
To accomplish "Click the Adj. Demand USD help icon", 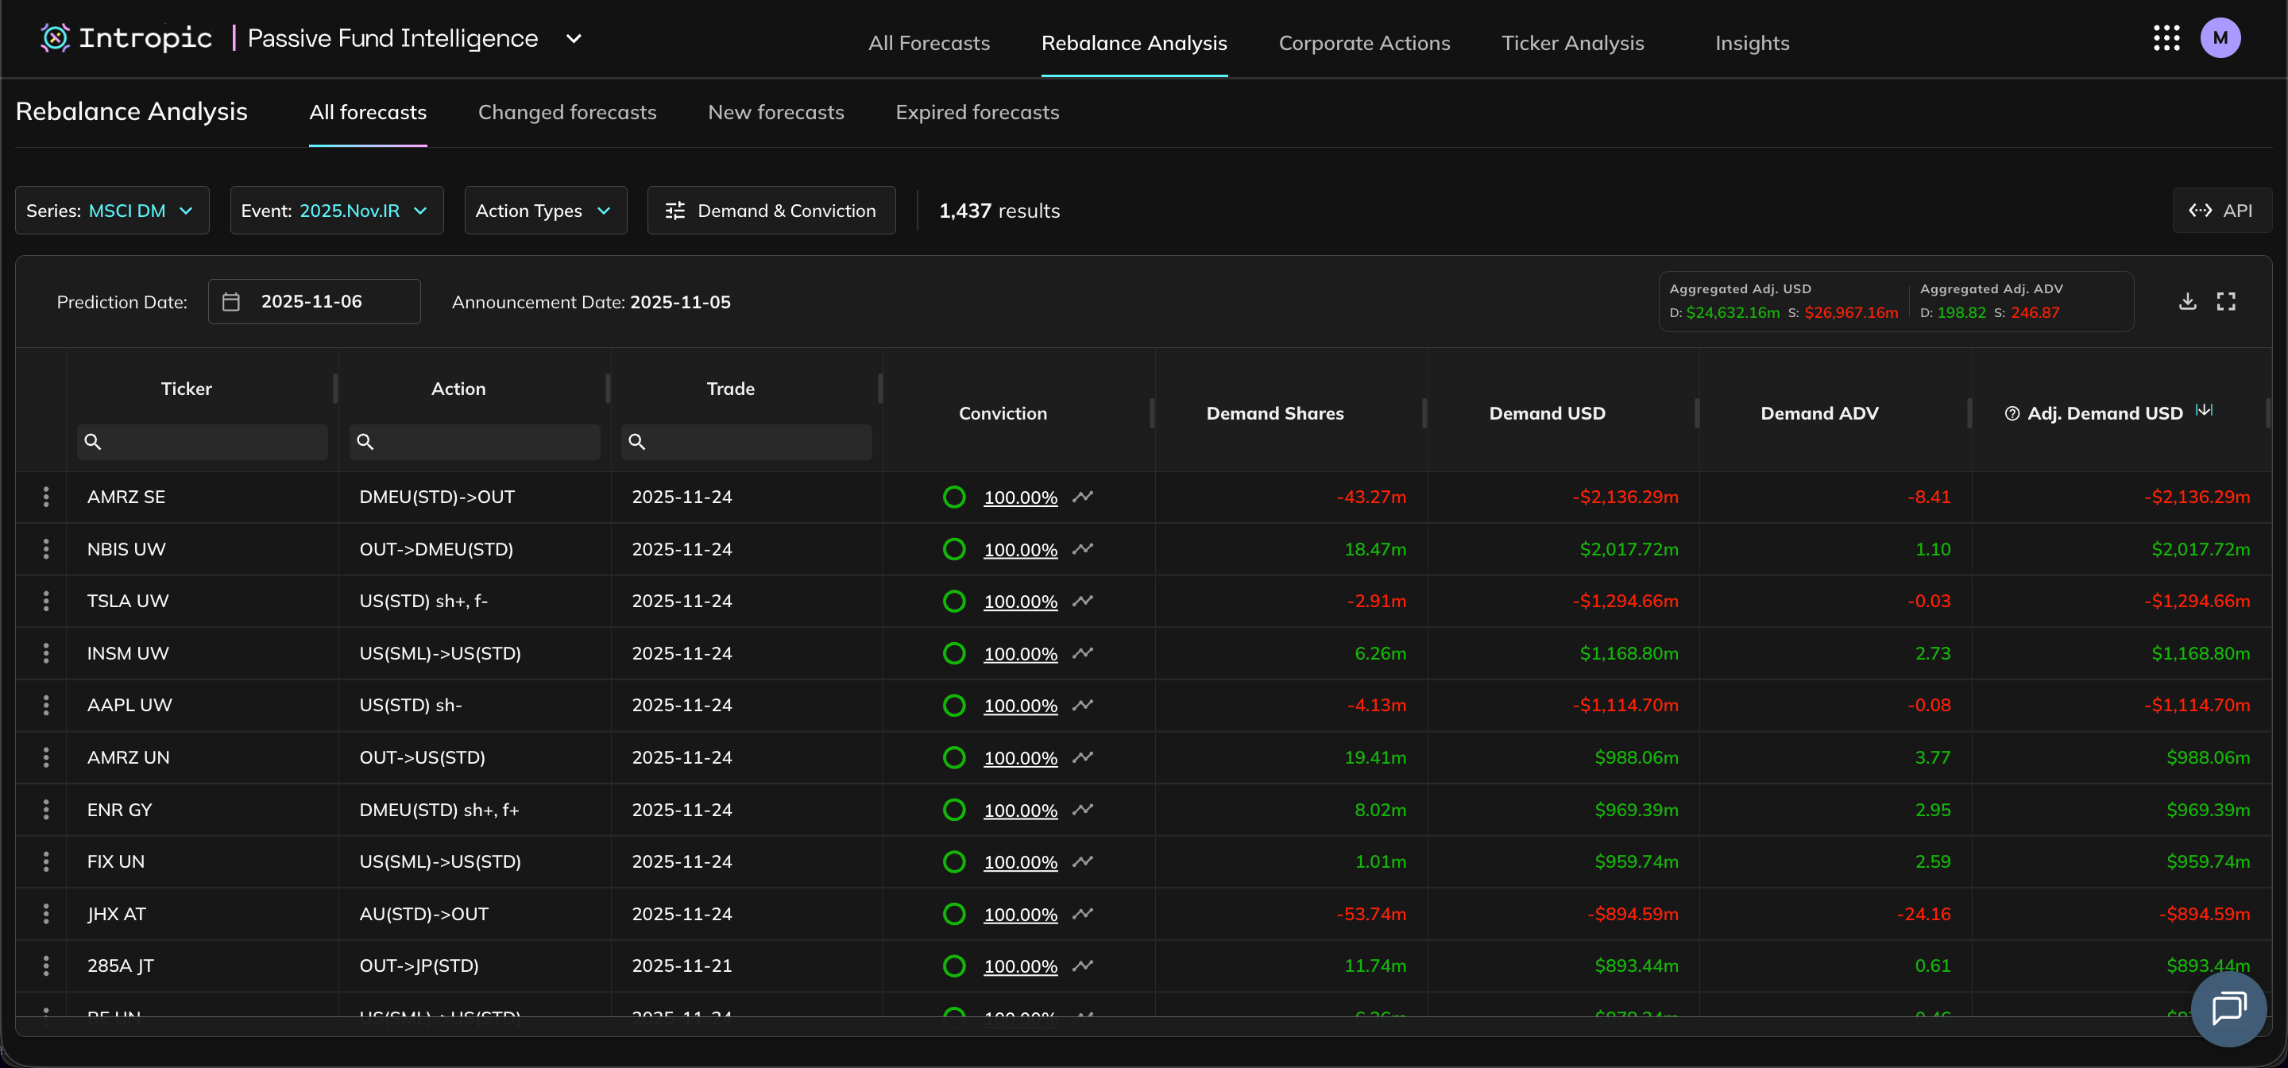I will pos(2012,413).
